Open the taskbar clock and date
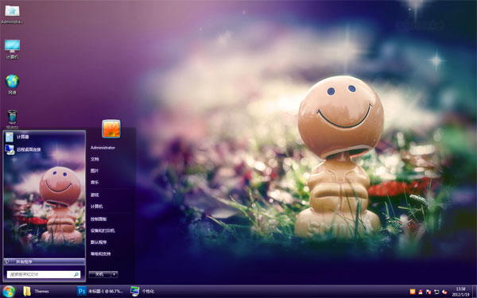 [x=460, y=292]
